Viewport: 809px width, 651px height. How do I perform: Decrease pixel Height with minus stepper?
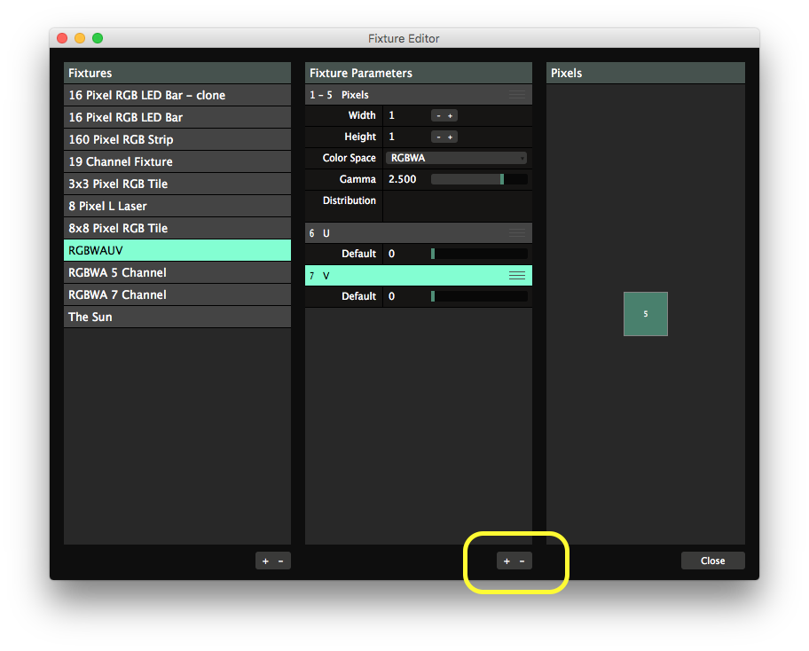pyautogui.click(x=438, y=137)
